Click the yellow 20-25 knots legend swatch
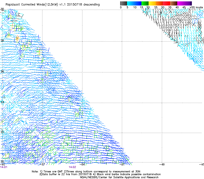Screen dimensions: 204x179 [152, 3]
